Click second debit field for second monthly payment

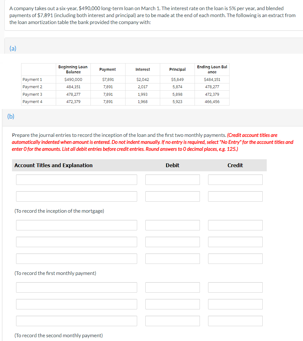pos(173,304)
